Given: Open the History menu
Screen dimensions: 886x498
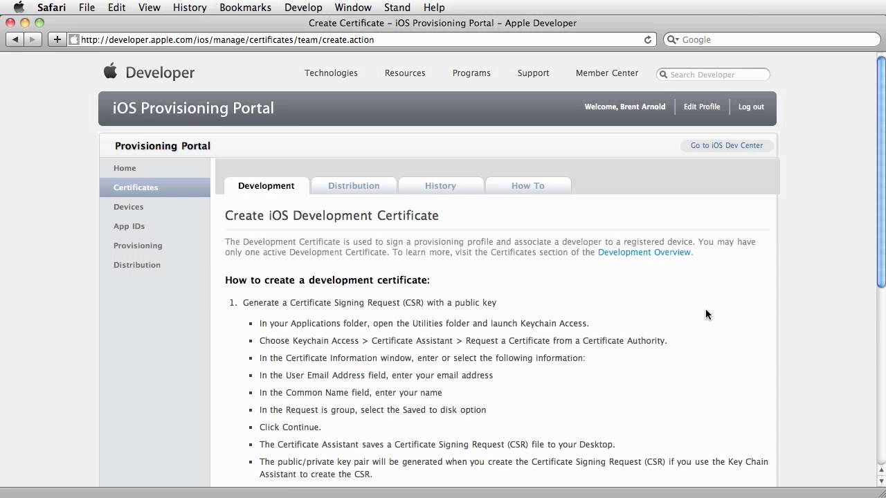Looking at the screenshot, I should coord(190,8).
